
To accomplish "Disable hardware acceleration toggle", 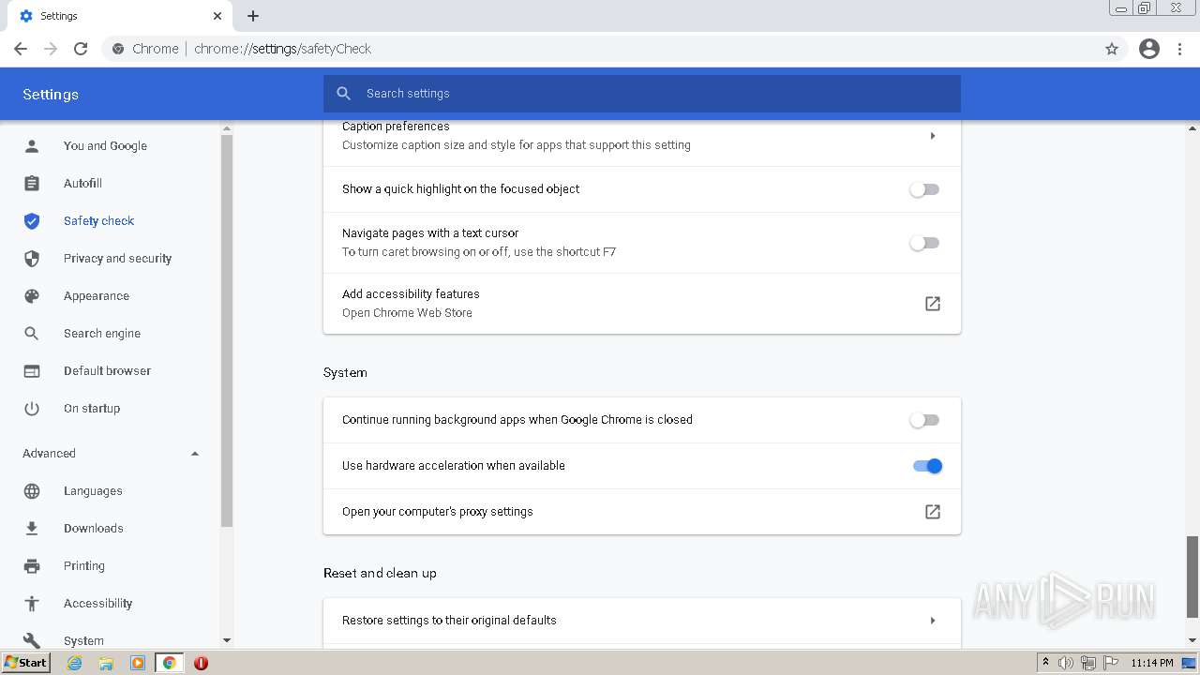I will [x=927, y=466].
